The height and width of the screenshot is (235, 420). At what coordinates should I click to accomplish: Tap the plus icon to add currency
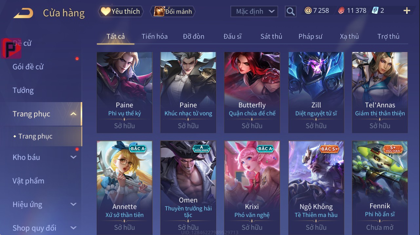[407, 11]
